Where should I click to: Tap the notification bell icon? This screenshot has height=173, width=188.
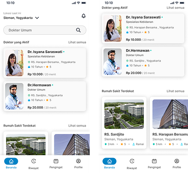(84, 16)
